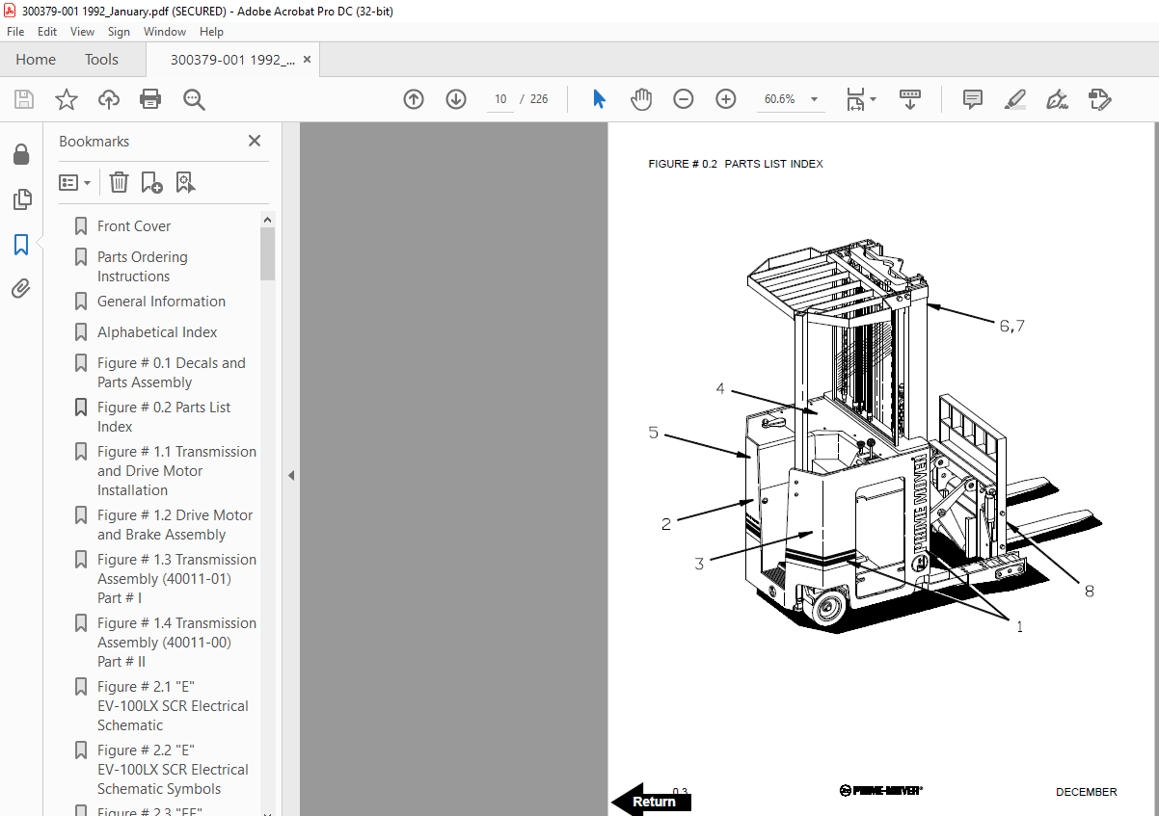Delete the selected bookmark

(x=119, y=182)
